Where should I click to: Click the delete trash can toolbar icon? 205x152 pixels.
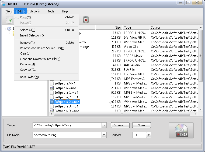click(86, 19)
